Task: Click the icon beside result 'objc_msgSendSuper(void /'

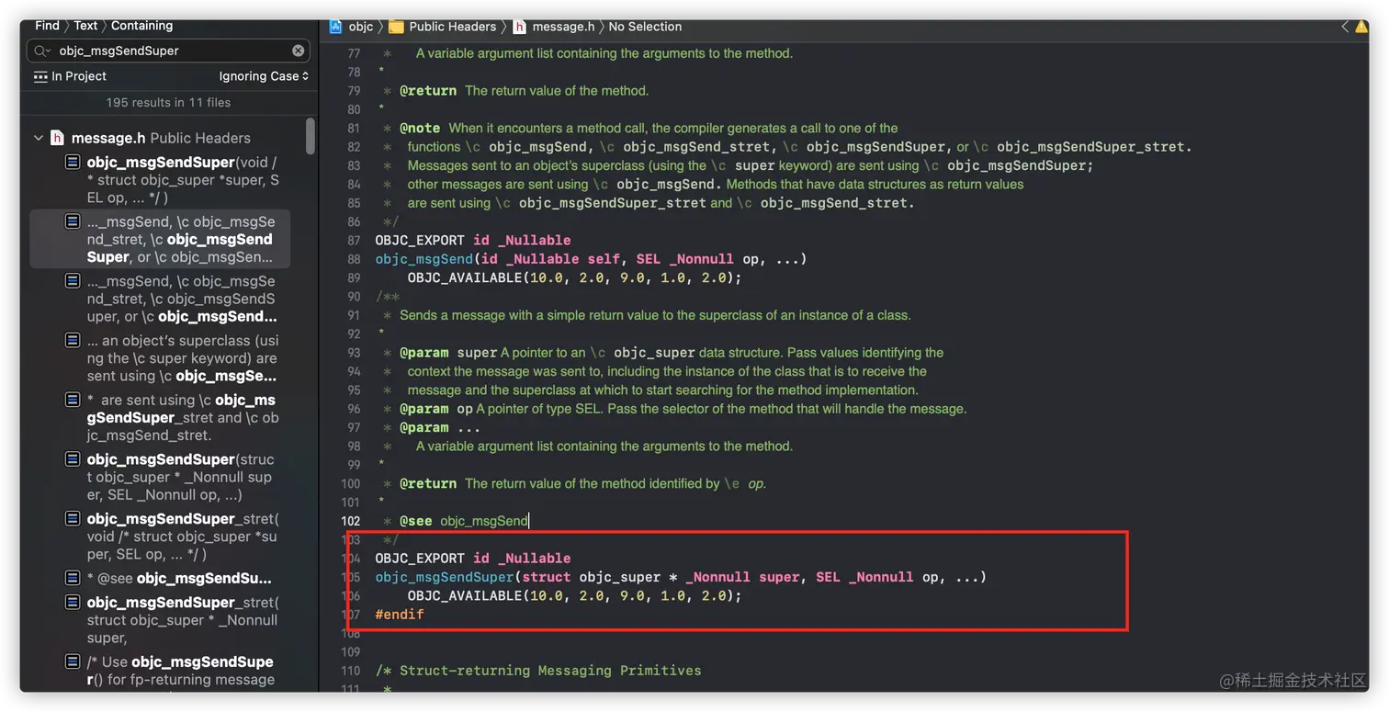Action: point(73,163)
